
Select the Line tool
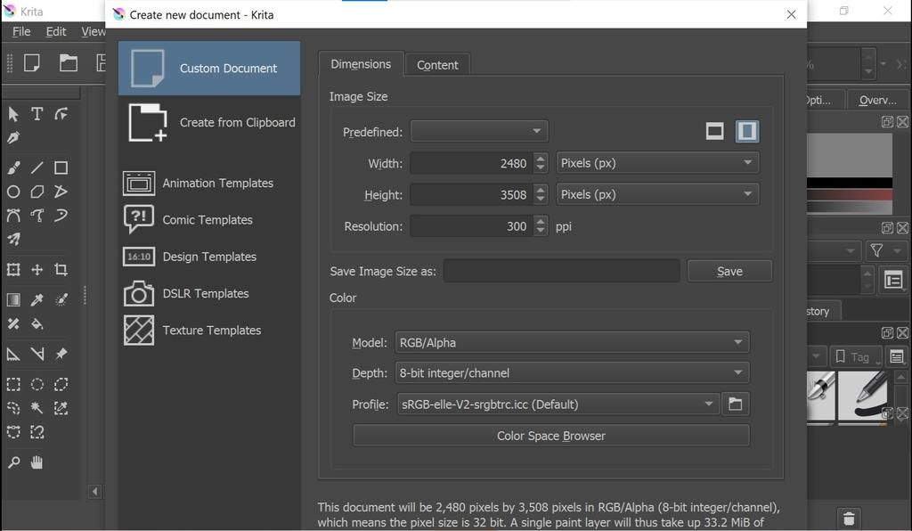(37, 168)
